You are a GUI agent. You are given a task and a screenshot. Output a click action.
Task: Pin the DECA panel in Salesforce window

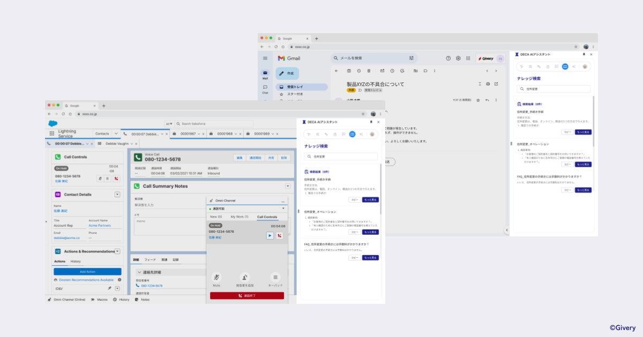371,122
